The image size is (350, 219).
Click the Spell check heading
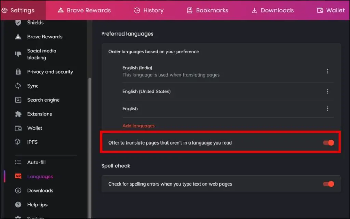pyautogui.click(x=116, y=166)
